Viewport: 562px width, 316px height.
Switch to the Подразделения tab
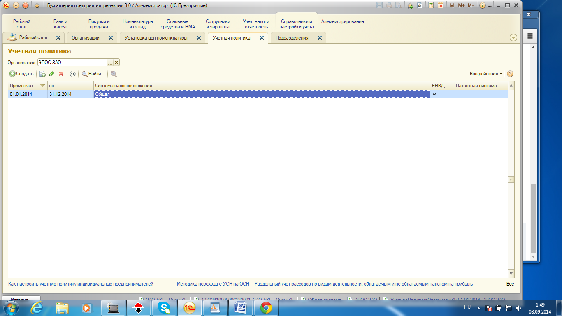292,38
